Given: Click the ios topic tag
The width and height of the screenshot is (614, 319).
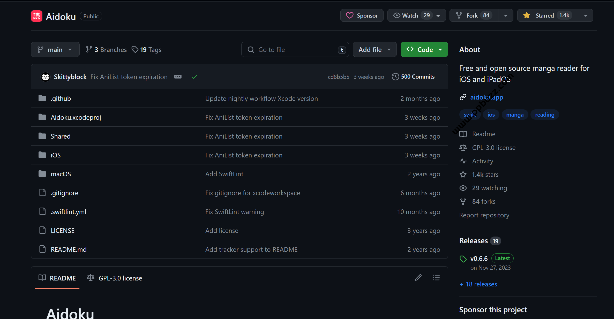Looking at the screenshot, I should pos(491,115).
